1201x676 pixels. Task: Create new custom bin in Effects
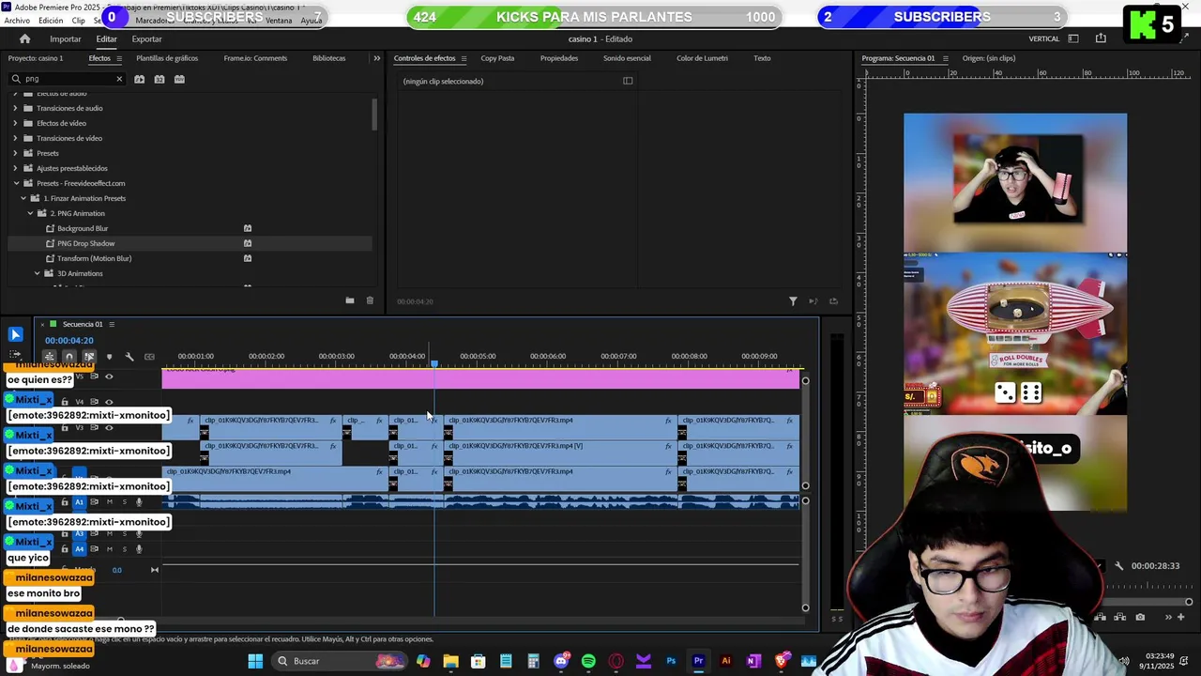(349, 300)
